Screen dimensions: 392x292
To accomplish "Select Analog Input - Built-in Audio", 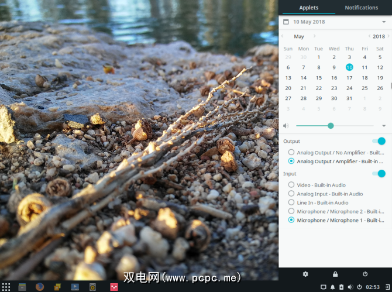I will (x=291, y=194).
